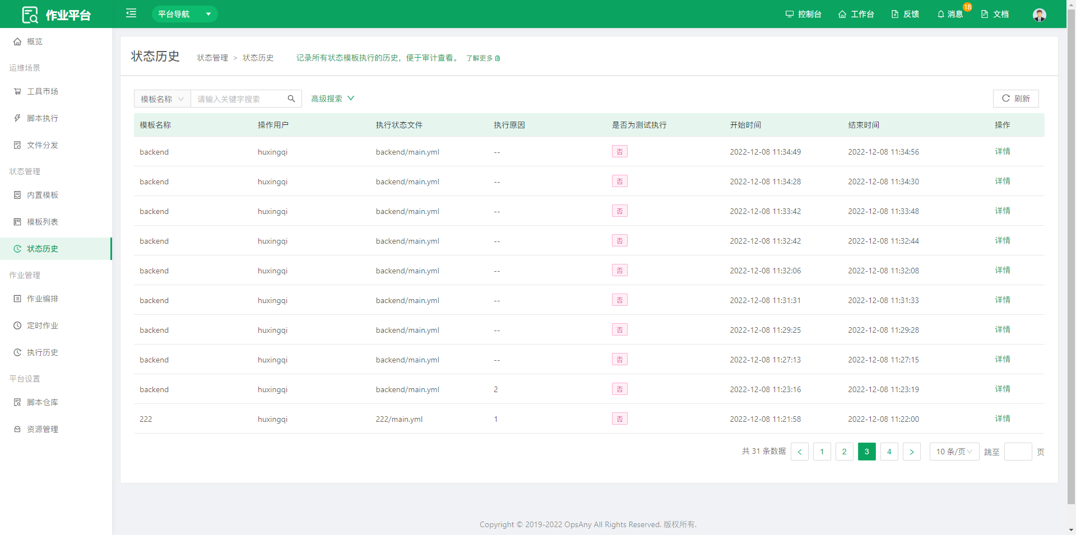Open 详情 for the 11:31:31 row

1003,300
